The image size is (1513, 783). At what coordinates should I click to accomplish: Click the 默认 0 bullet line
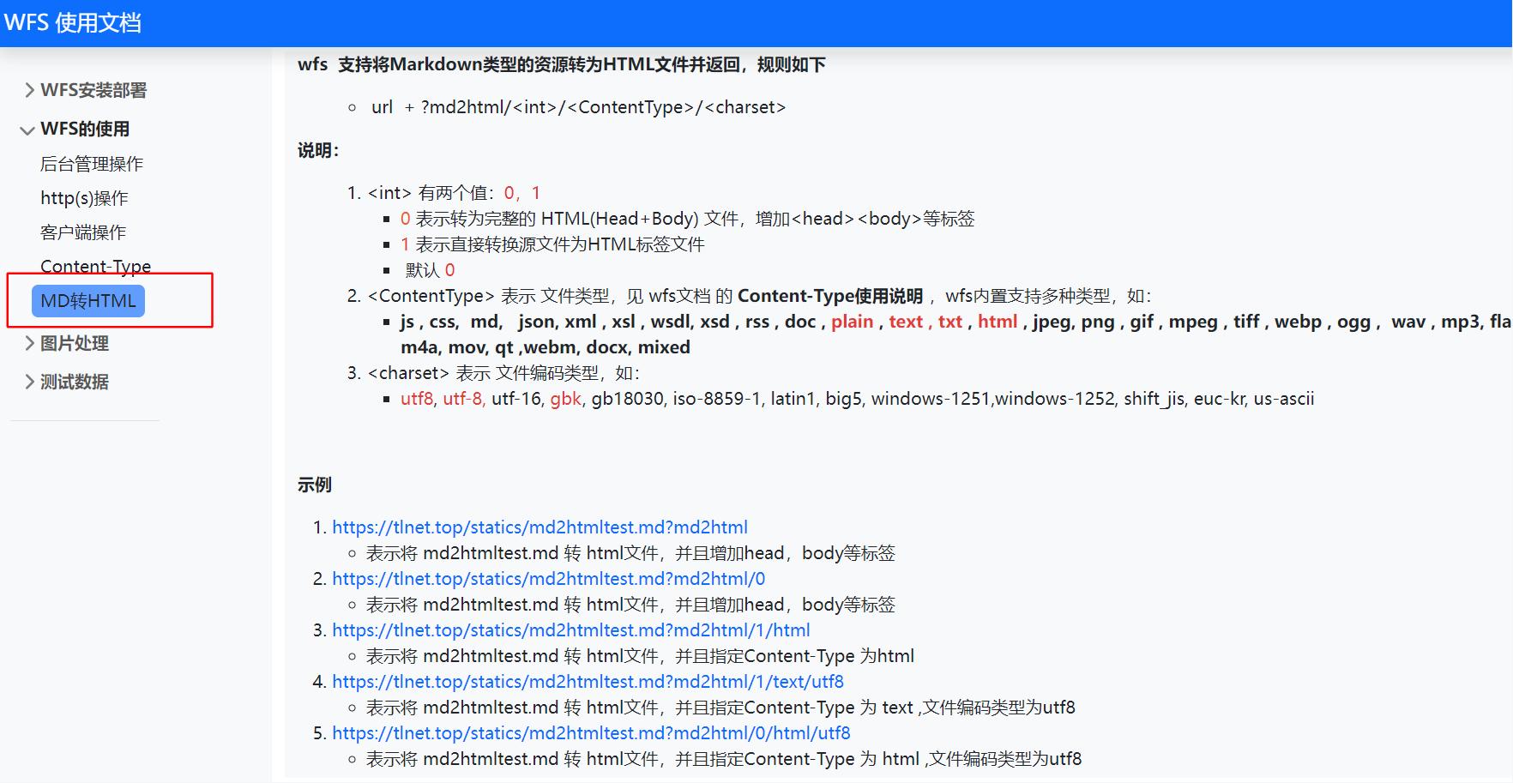click(430, 270)
